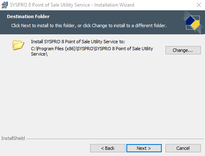The height and width of the screenshot is (156, 205).
Task: Click the instruction text about clicking Next
Action: click(x=89, y=26)
